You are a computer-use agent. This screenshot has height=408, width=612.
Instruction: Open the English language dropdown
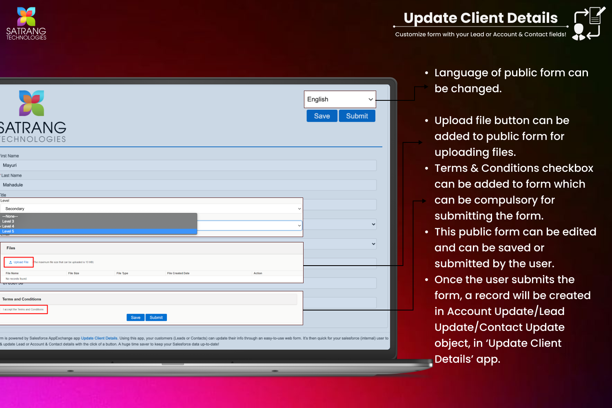[x=340, y=99]
